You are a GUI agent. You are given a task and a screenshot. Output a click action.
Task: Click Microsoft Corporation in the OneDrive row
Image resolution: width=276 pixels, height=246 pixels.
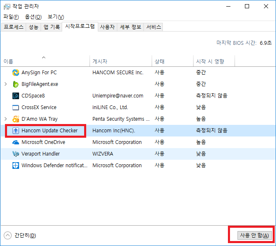coord(117,142)
